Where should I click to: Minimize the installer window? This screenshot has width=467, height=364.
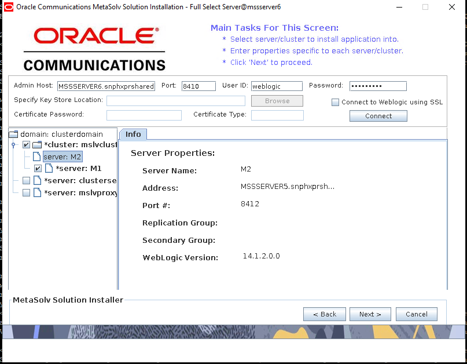pos(399,7)
